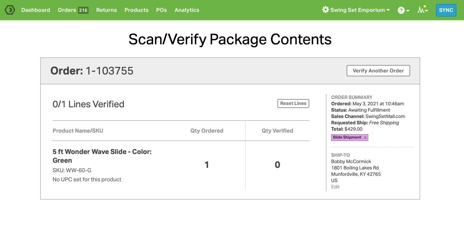Expand the help menu caret
This screenshot has width=464, height=230.
tap(408, 11)
